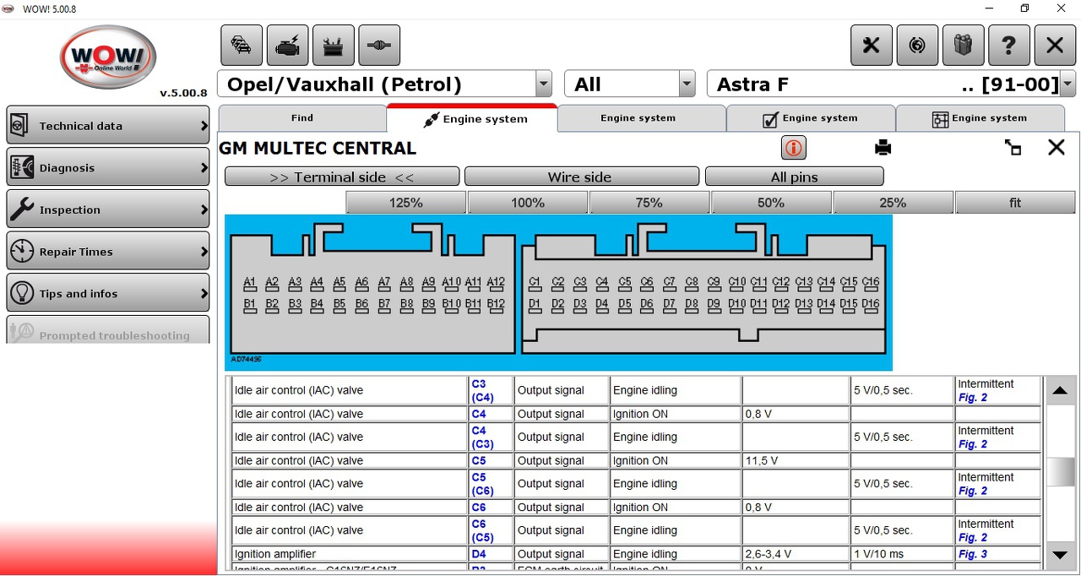
Task: Click pin link C3 (C4)
Action: [482, 390]
